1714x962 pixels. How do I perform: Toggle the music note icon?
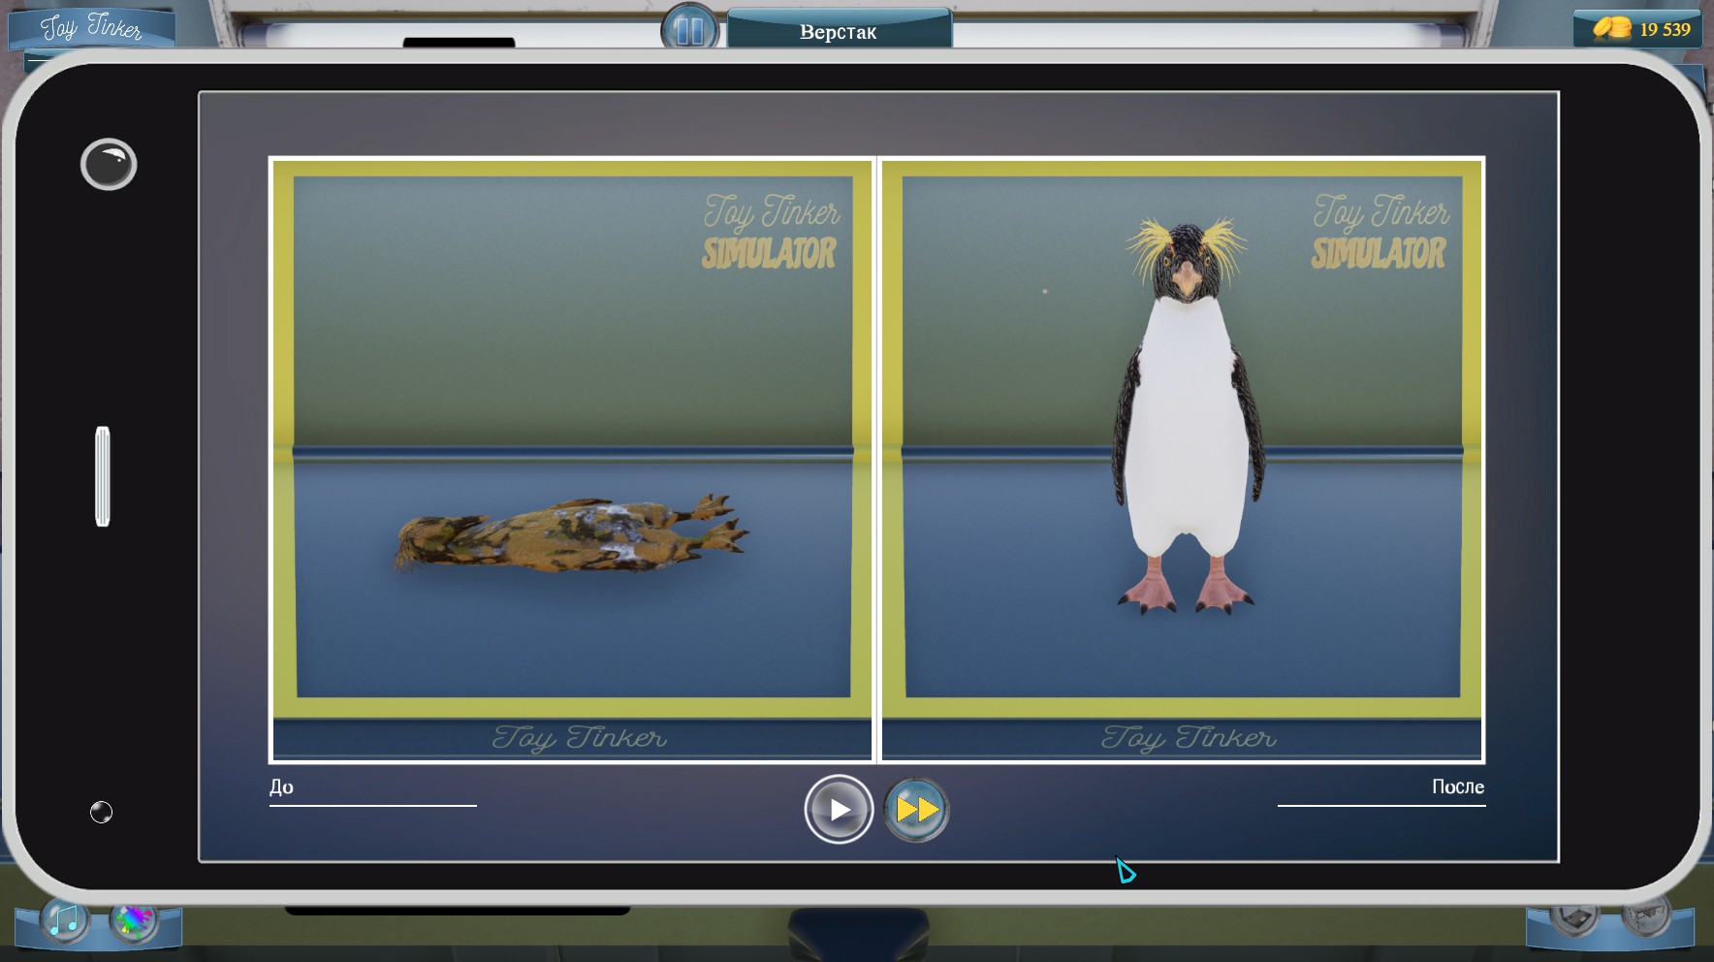65,919
